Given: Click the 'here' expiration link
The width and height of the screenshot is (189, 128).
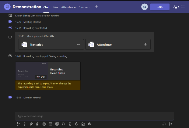Looking at the screenshot, I should click(37, 87).
